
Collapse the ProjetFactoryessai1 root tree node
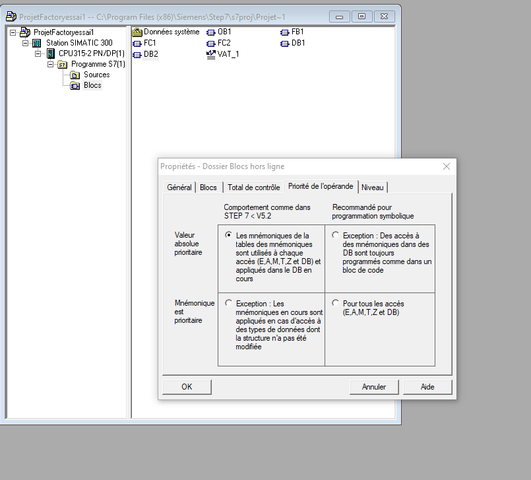[x=13, y=32]
